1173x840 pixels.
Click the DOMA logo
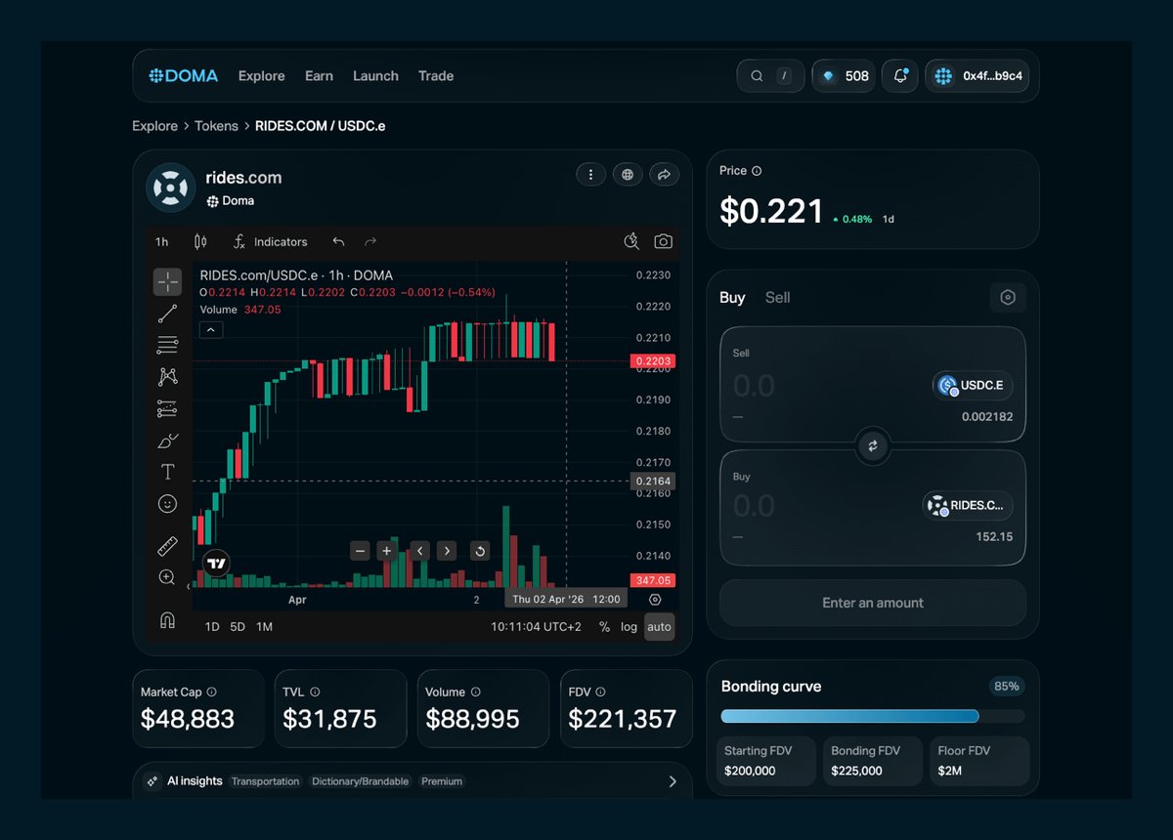[x=184, y=76]
